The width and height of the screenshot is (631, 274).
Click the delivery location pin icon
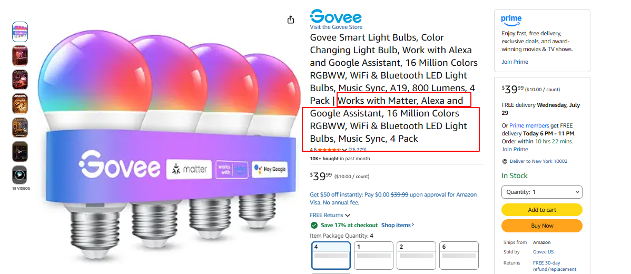pos(505,161)
